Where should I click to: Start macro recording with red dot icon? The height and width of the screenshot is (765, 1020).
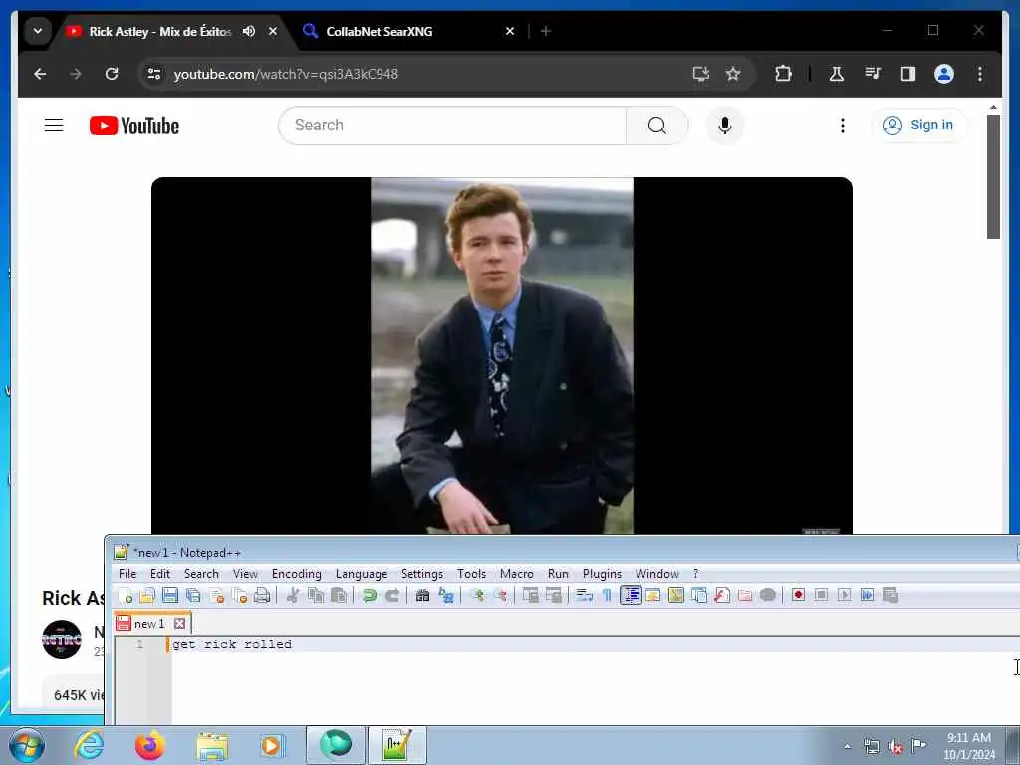point(798,595)
